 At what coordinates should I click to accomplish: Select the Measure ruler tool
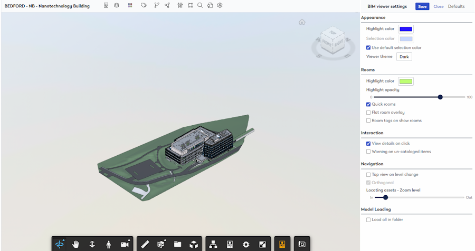coord(145,244)
